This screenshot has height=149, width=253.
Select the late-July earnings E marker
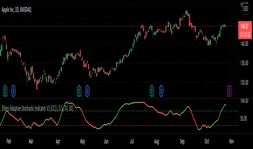point(152,91)
